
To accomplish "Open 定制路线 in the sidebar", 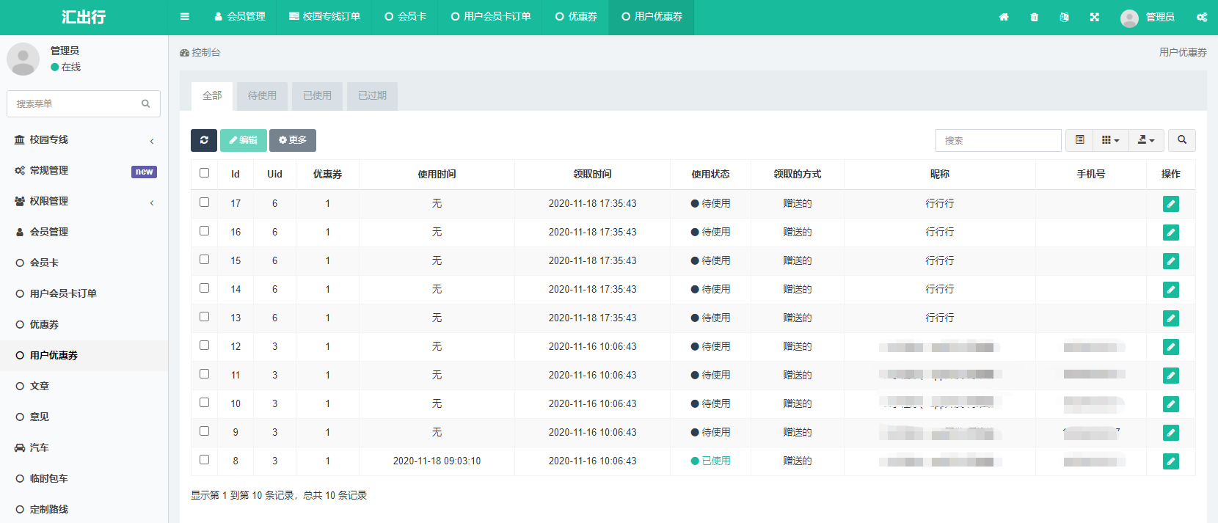I will click(x=84, y=509).
